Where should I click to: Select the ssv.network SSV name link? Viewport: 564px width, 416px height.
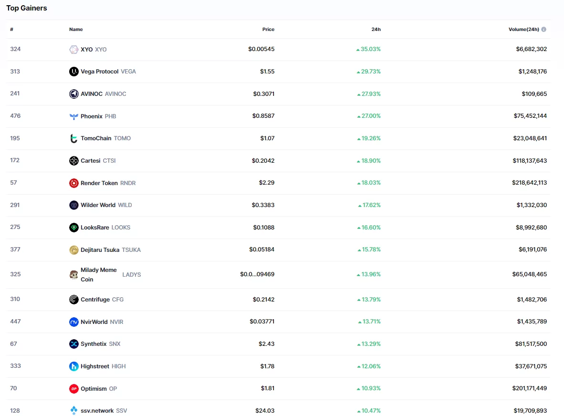tap(97, 411)
